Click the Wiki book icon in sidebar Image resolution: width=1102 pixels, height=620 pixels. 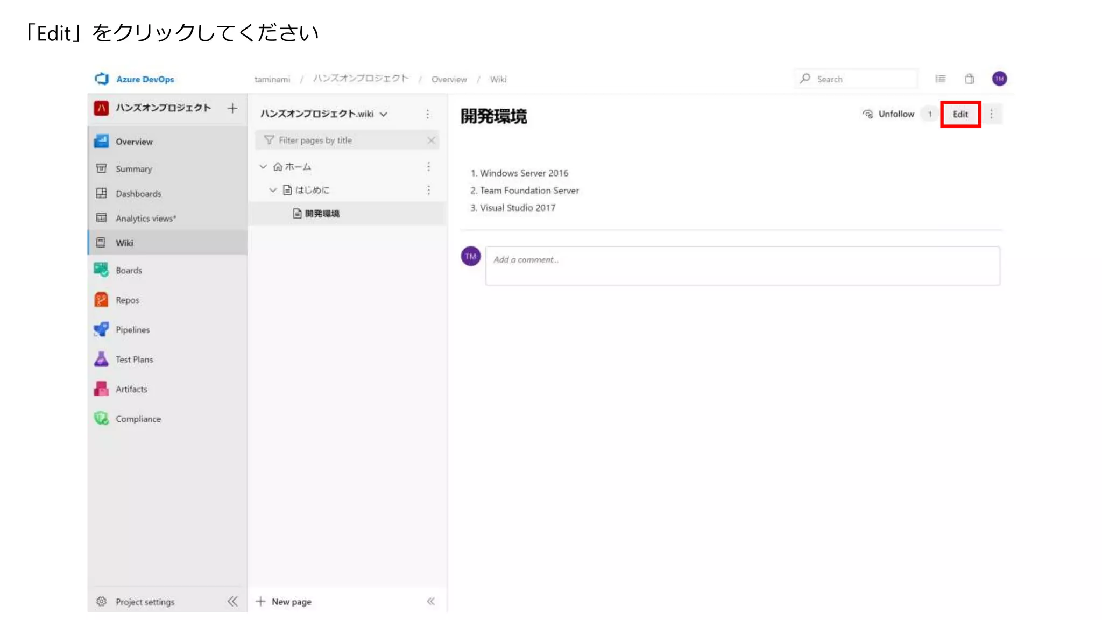click(101, 243)
